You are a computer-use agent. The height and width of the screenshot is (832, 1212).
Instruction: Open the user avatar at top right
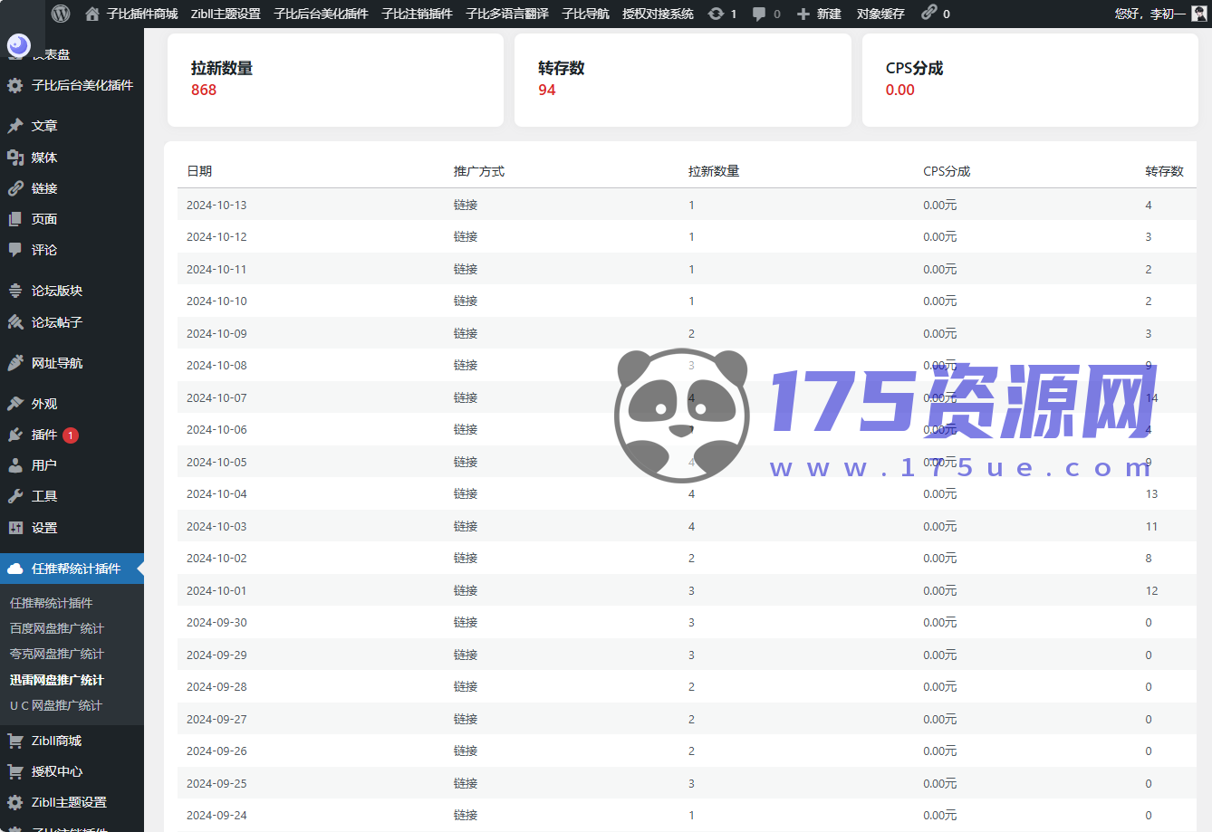coord(1199,14)
